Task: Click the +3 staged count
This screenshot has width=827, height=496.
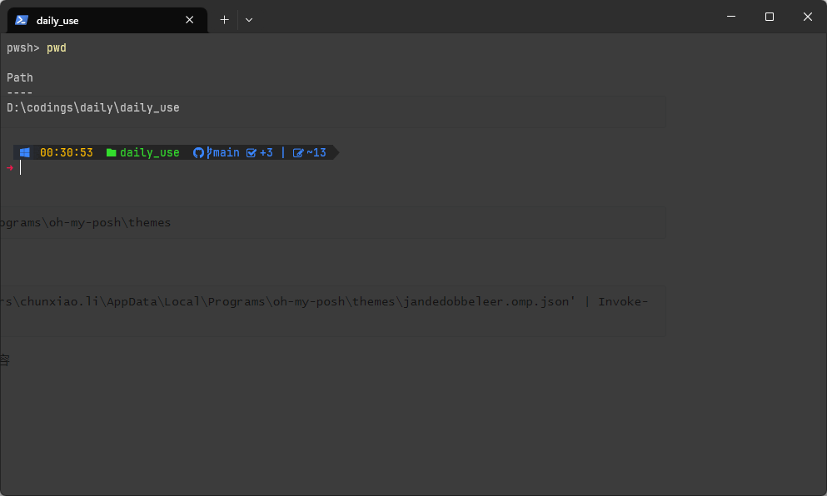Action: click(x=267, y=153)
